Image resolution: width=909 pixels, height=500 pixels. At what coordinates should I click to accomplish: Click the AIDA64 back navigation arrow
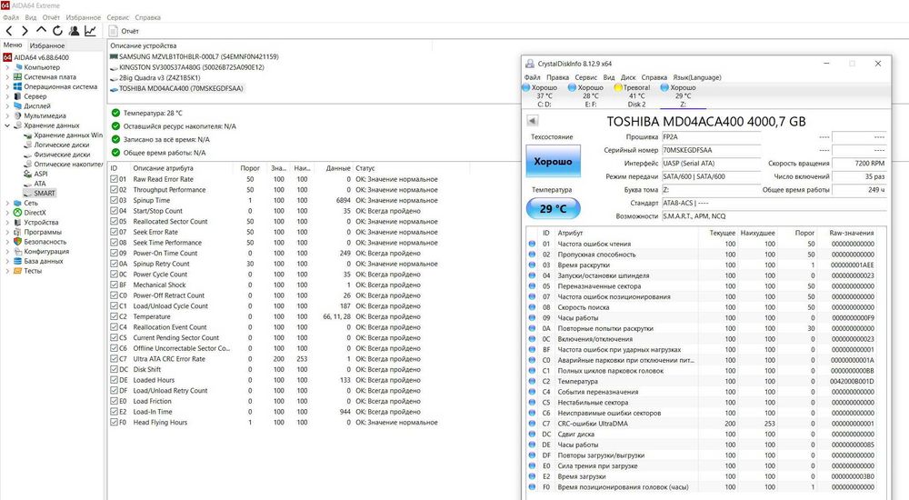pos(9,31)
